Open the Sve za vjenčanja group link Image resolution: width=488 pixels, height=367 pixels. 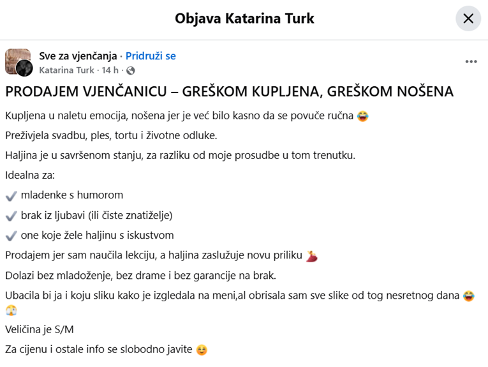78,56
